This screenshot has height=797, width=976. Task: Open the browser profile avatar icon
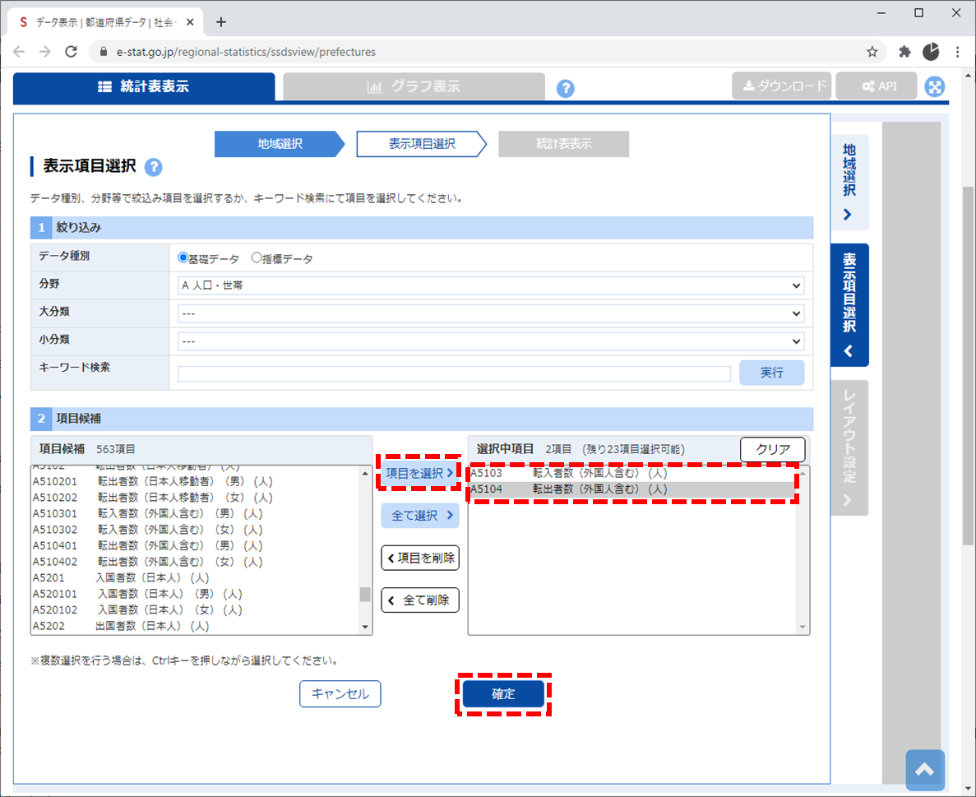click(931, 52)
